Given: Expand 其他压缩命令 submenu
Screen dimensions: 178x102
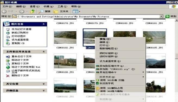Looking at the screenshot, I should pyautogui.click(x=120, y=72).
